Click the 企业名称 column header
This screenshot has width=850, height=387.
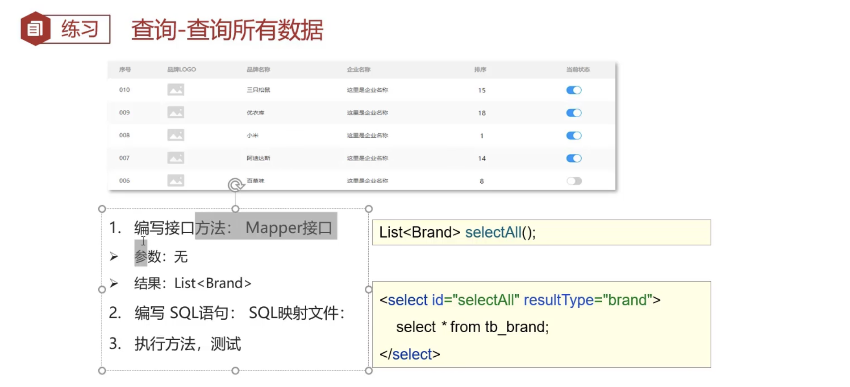(358, 70)
